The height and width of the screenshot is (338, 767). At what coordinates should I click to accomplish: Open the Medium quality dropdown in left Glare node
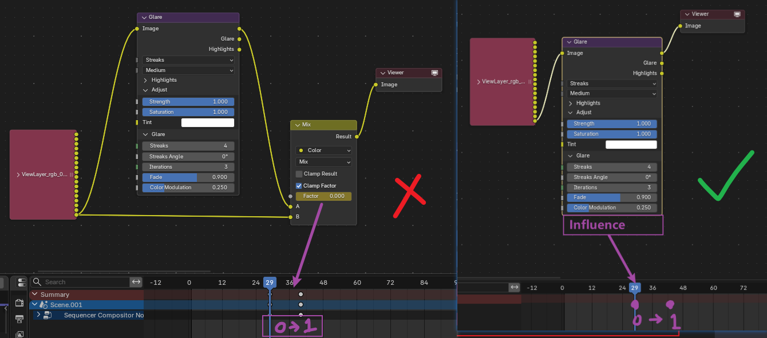pyautogui.click(x=188, y=70)
